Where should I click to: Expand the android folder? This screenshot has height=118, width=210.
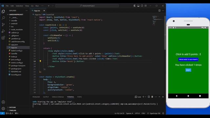[14, 24]
